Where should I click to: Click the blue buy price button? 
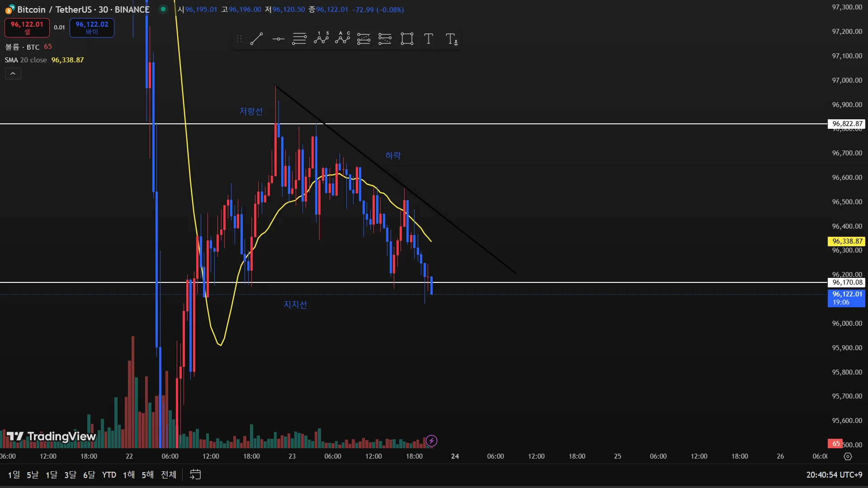(x=92, y=28)
